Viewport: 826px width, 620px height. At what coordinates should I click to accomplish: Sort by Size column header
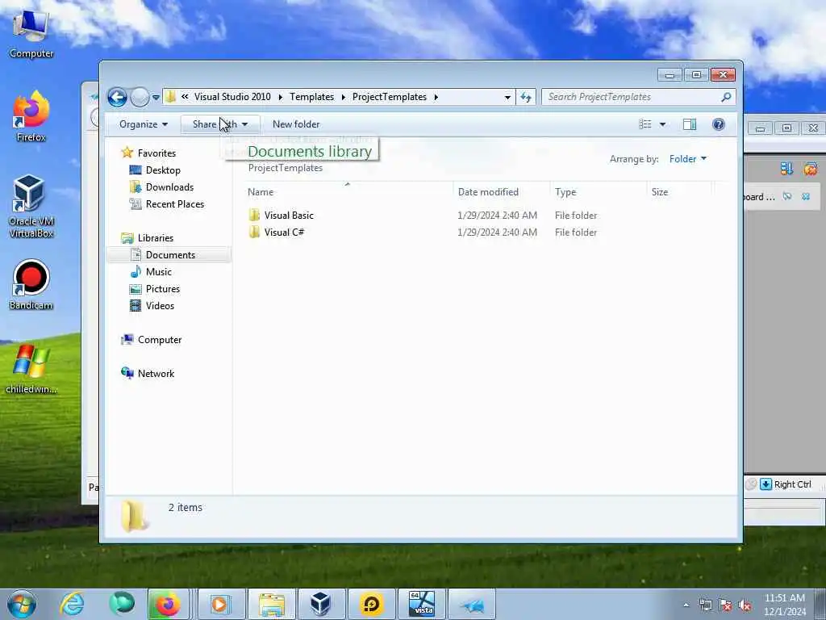(x=679, y=192)
